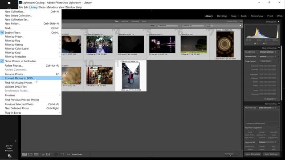The height and width of the screenshot is (160, 285).
Task: Click the Enter Keywords field
Action: 267,108
